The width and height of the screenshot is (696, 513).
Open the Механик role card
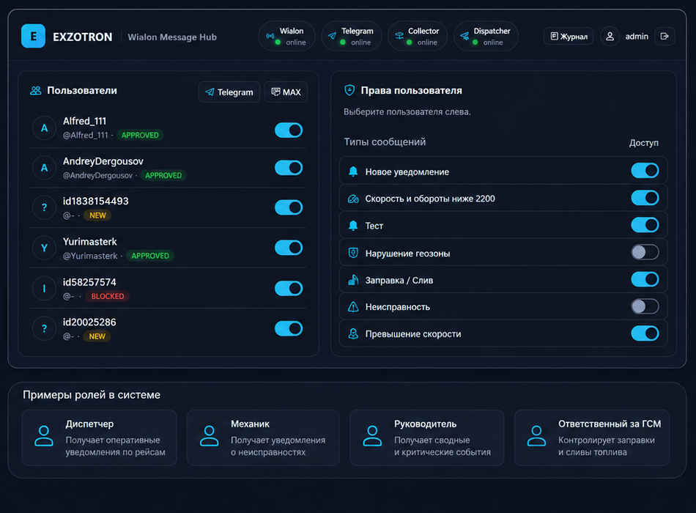pyautogui.click(x=263, y=438)
